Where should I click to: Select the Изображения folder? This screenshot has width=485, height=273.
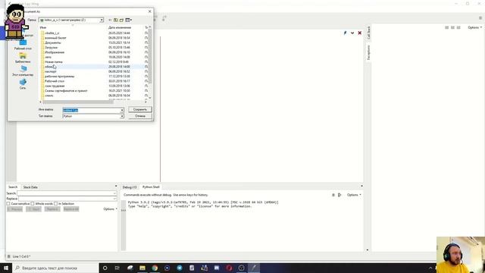pos(55,52)
